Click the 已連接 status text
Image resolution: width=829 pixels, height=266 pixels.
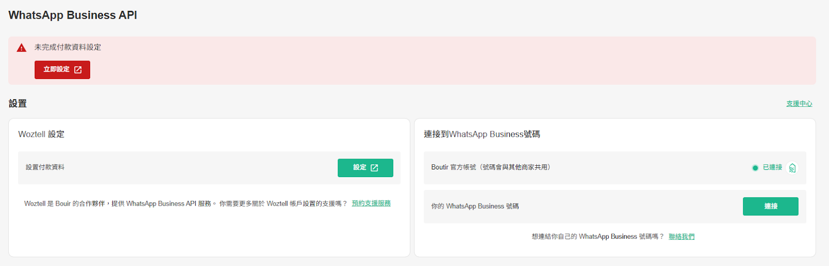tap(772, 167)
